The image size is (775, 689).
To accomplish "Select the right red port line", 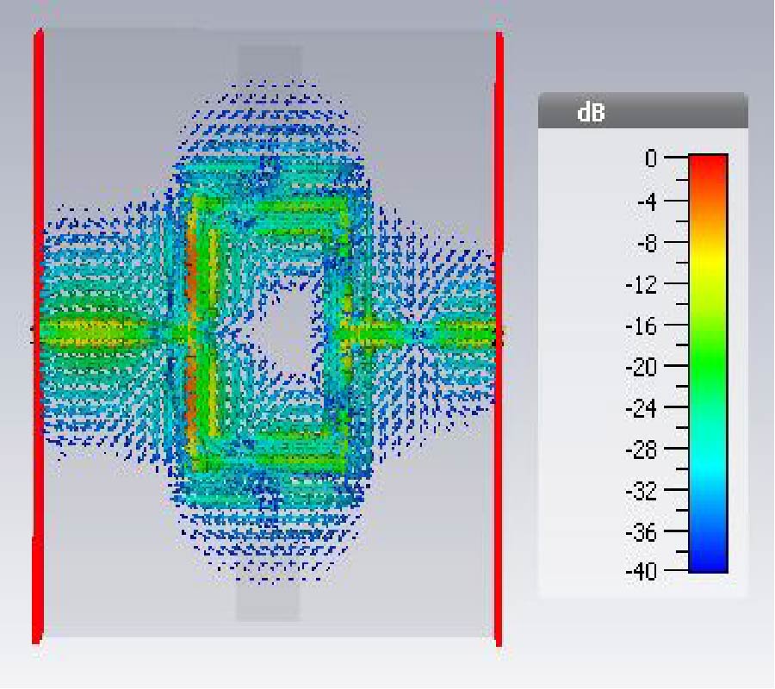I will pos(499,336).
